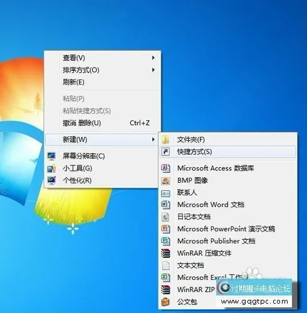
Task: Open 个性化(R) from context menu
Action: (102, 180)
